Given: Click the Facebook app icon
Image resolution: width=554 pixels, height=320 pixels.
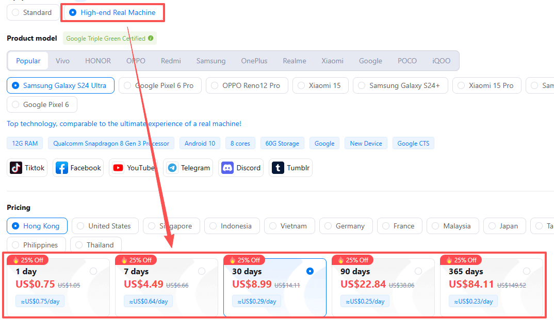Looking at the screenshot, I should click(x=62, y=168).
